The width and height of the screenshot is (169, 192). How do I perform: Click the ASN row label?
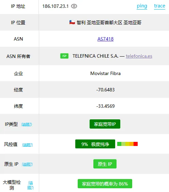18,39
